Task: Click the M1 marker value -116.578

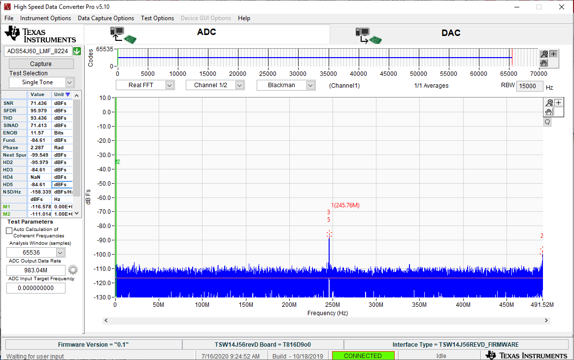Action: click(39, 207)
